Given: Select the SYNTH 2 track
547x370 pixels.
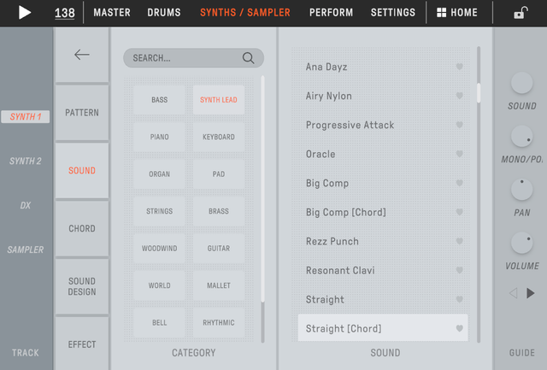Looking at the screenshot, I should coord(26,161).
